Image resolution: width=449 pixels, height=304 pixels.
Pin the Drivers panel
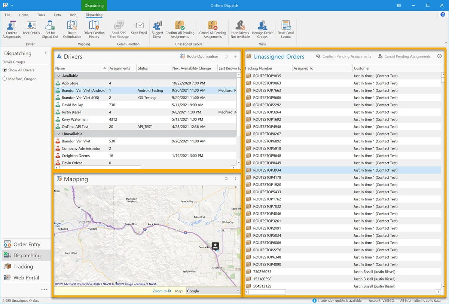(235, 56)
